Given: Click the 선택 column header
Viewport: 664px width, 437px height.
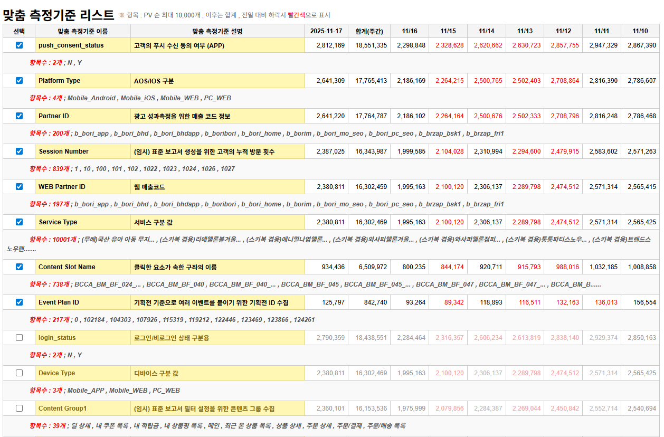Looking at the screenshot, I should point(19,31).
